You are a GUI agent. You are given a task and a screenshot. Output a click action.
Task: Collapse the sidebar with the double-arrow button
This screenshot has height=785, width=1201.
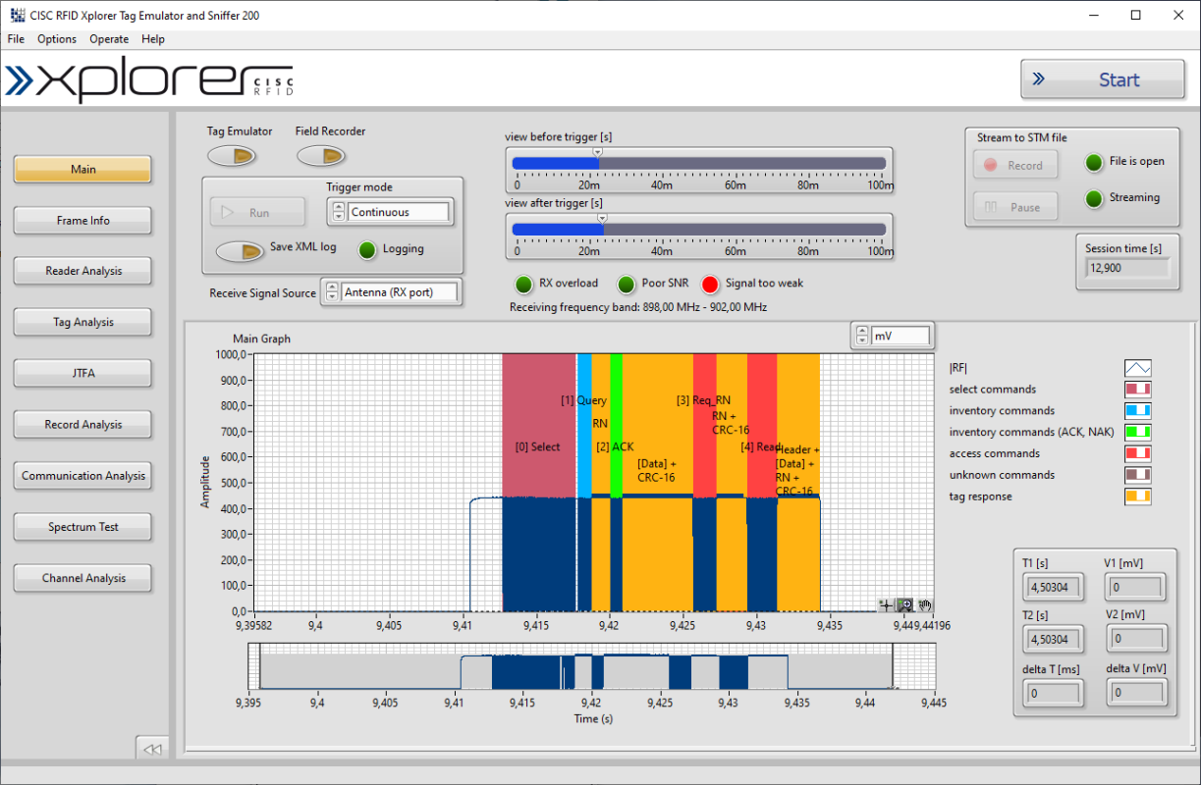pos(152,749)
